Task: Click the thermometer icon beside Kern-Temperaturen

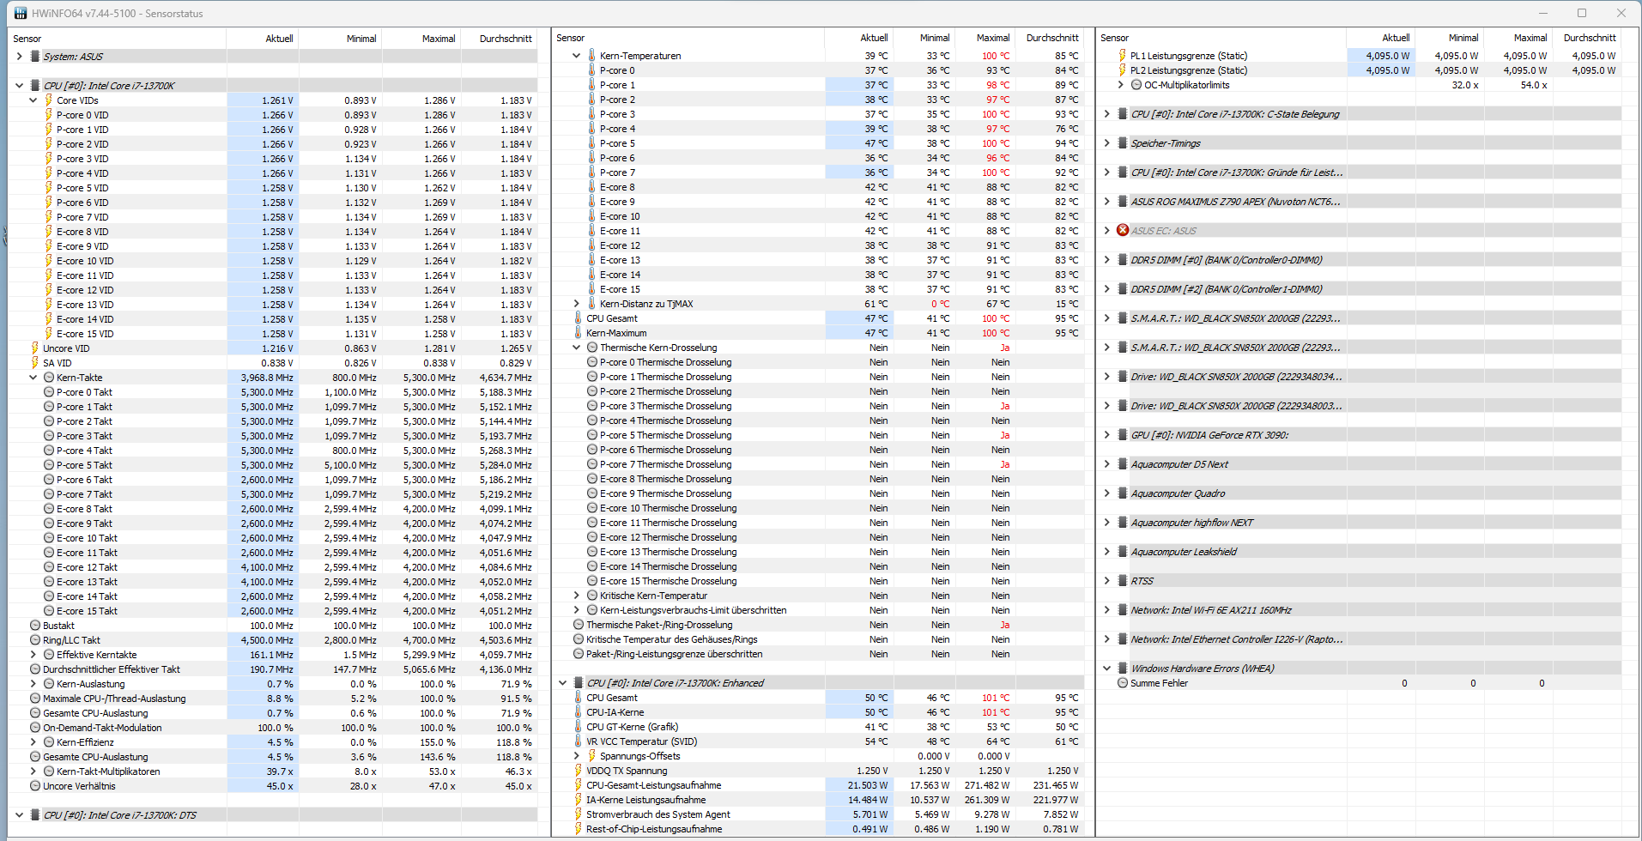Action: (x=591, y=56)
